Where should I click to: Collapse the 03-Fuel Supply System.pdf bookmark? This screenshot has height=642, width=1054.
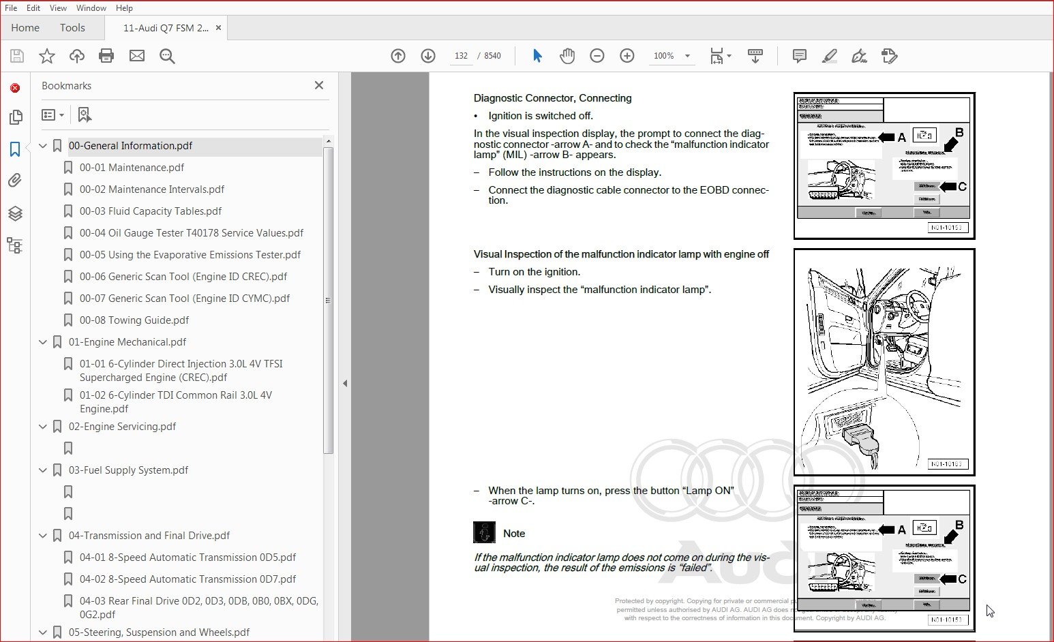tap(43, 470)
